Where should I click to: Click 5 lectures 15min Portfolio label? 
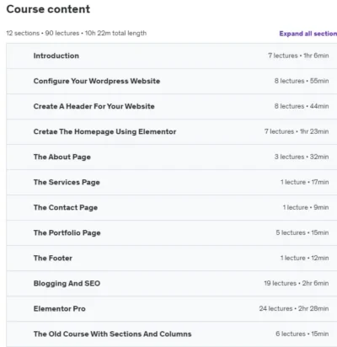point(302,232)
